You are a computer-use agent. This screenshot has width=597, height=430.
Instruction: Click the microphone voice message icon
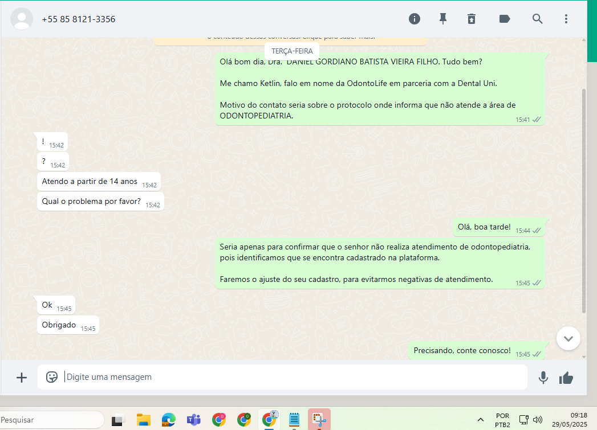pos(543,378)
